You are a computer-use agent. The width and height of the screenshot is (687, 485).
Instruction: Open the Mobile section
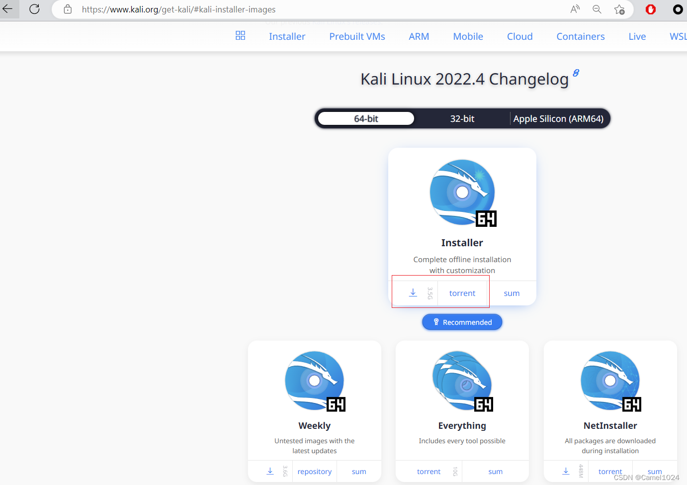click(468, 36)
